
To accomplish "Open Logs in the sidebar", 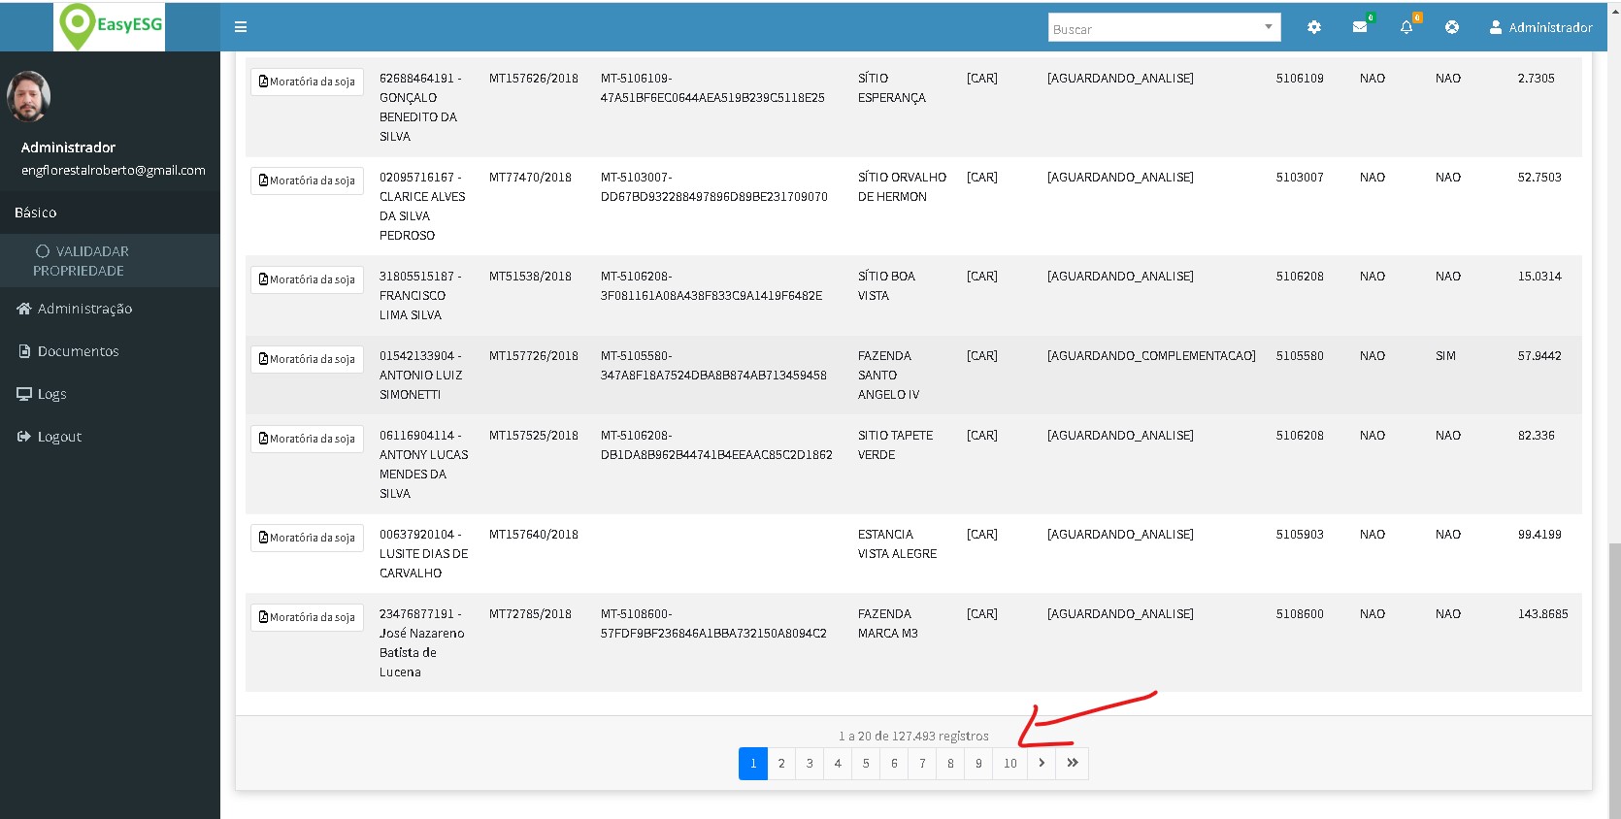I will click(x=51, y=394).
